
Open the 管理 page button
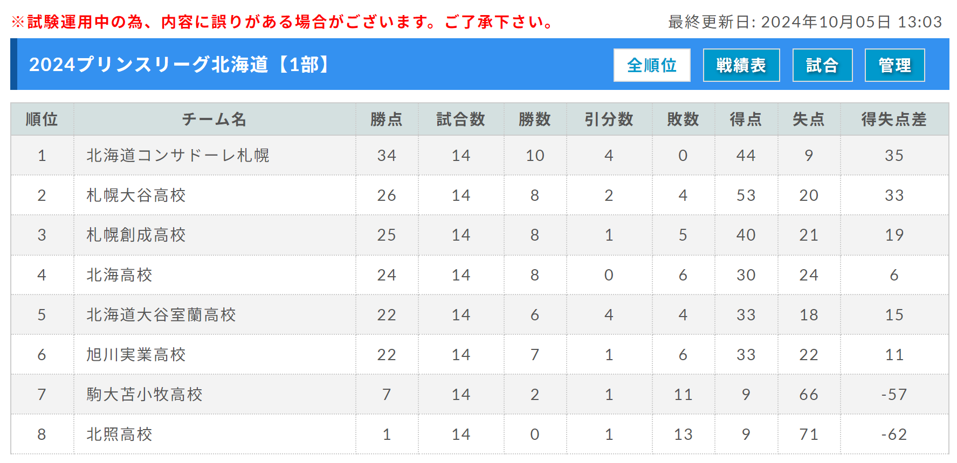894,65
